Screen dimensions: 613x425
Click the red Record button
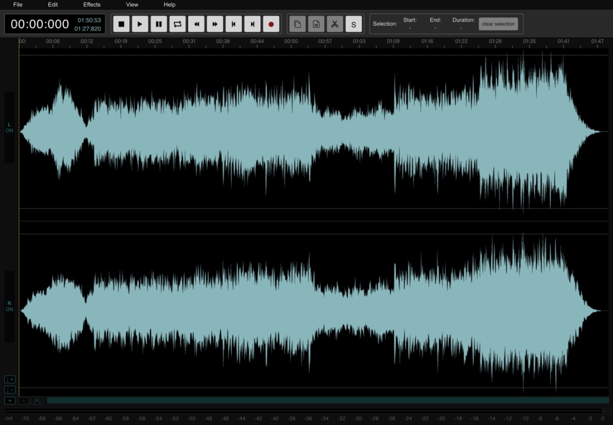coord(271,24)
